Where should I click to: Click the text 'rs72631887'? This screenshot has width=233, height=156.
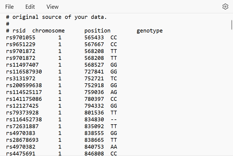tap(22, 126)
